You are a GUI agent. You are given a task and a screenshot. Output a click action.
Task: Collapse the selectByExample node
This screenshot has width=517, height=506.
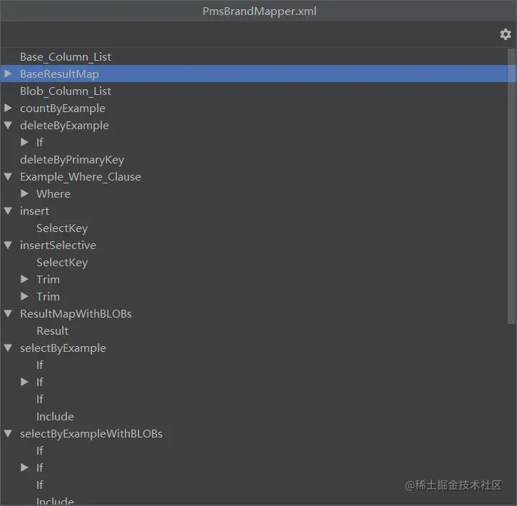pos(9,348)
